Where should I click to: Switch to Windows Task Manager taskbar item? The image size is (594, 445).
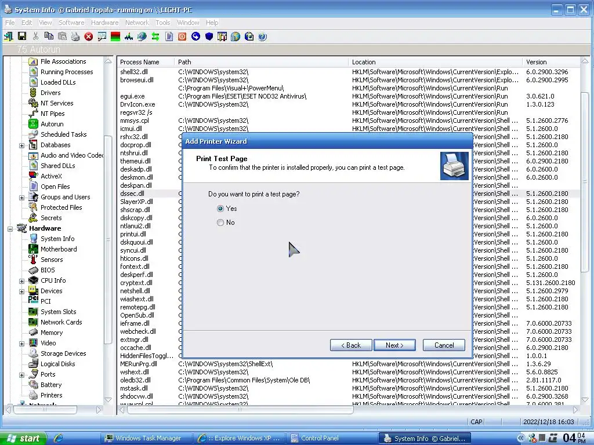click(x=148, y=438)
